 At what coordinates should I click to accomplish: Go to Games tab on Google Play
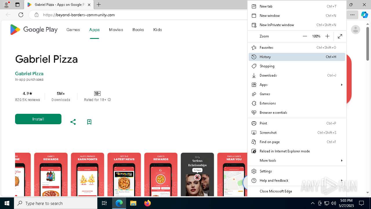click(73, 30)
